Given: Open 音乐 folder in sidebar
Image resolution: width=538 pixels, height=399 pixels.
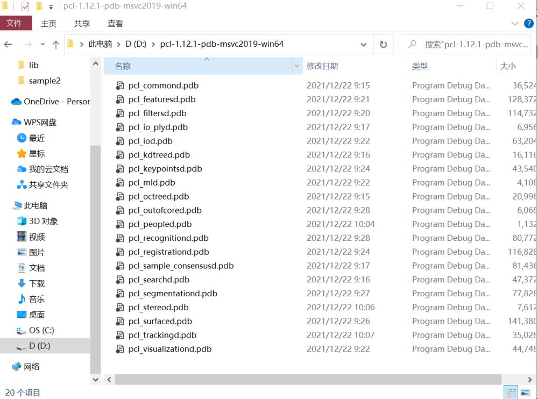Looking at the screenshot, I should point(31,299).
